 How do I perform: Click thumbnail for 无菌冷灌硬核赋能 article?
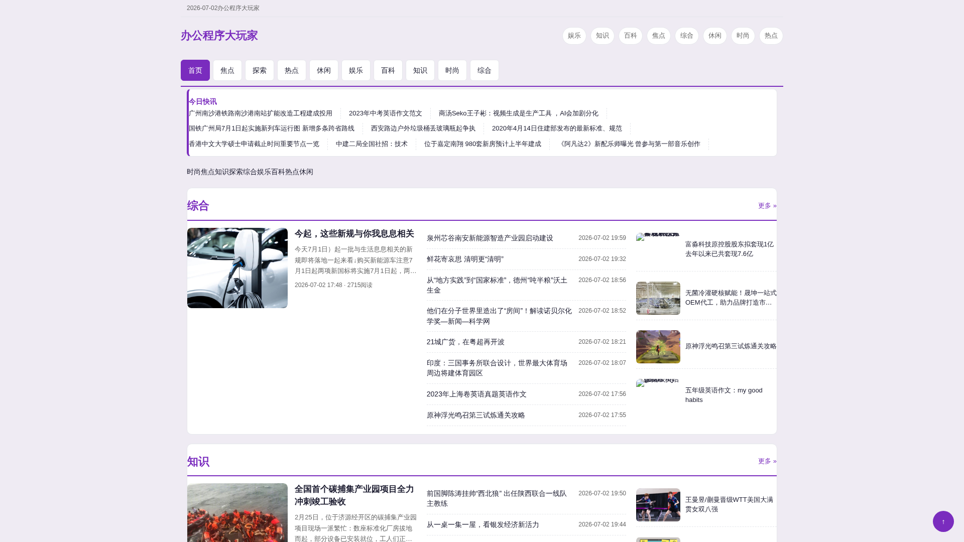(x=658, y=298)
